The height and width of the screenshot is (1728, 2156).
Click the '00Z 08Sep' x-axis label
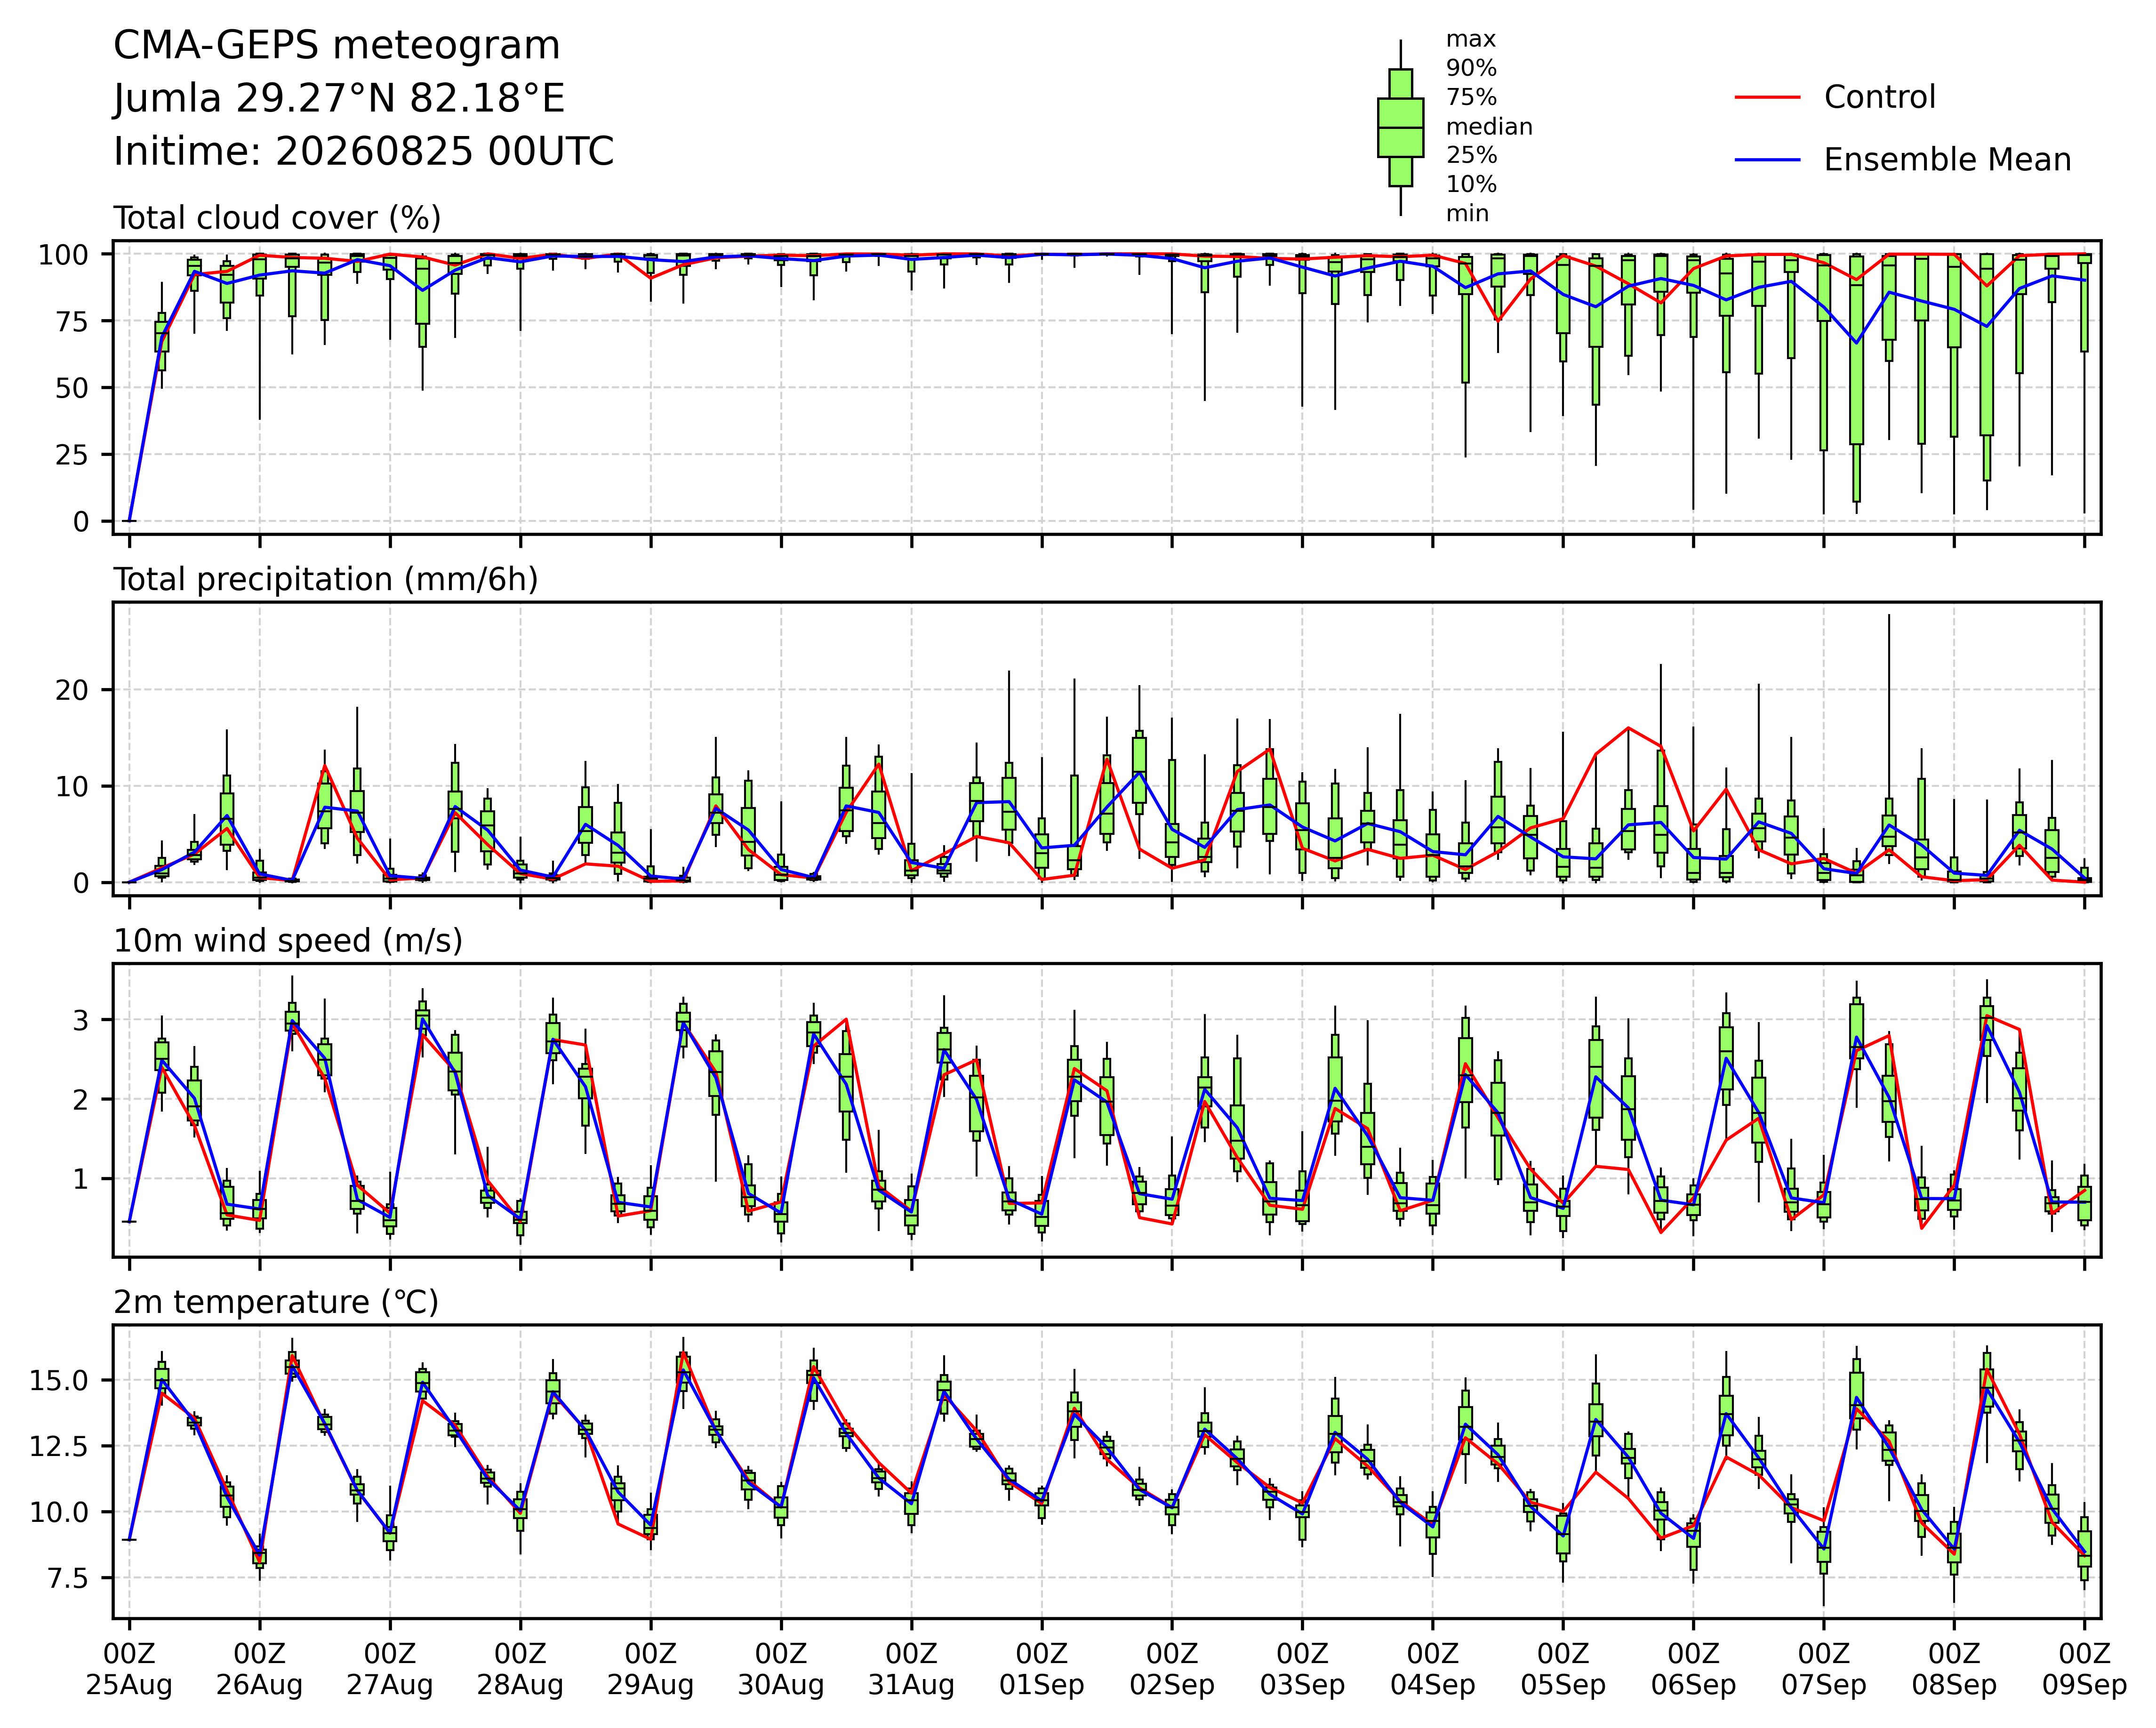pos(1954,1669)
